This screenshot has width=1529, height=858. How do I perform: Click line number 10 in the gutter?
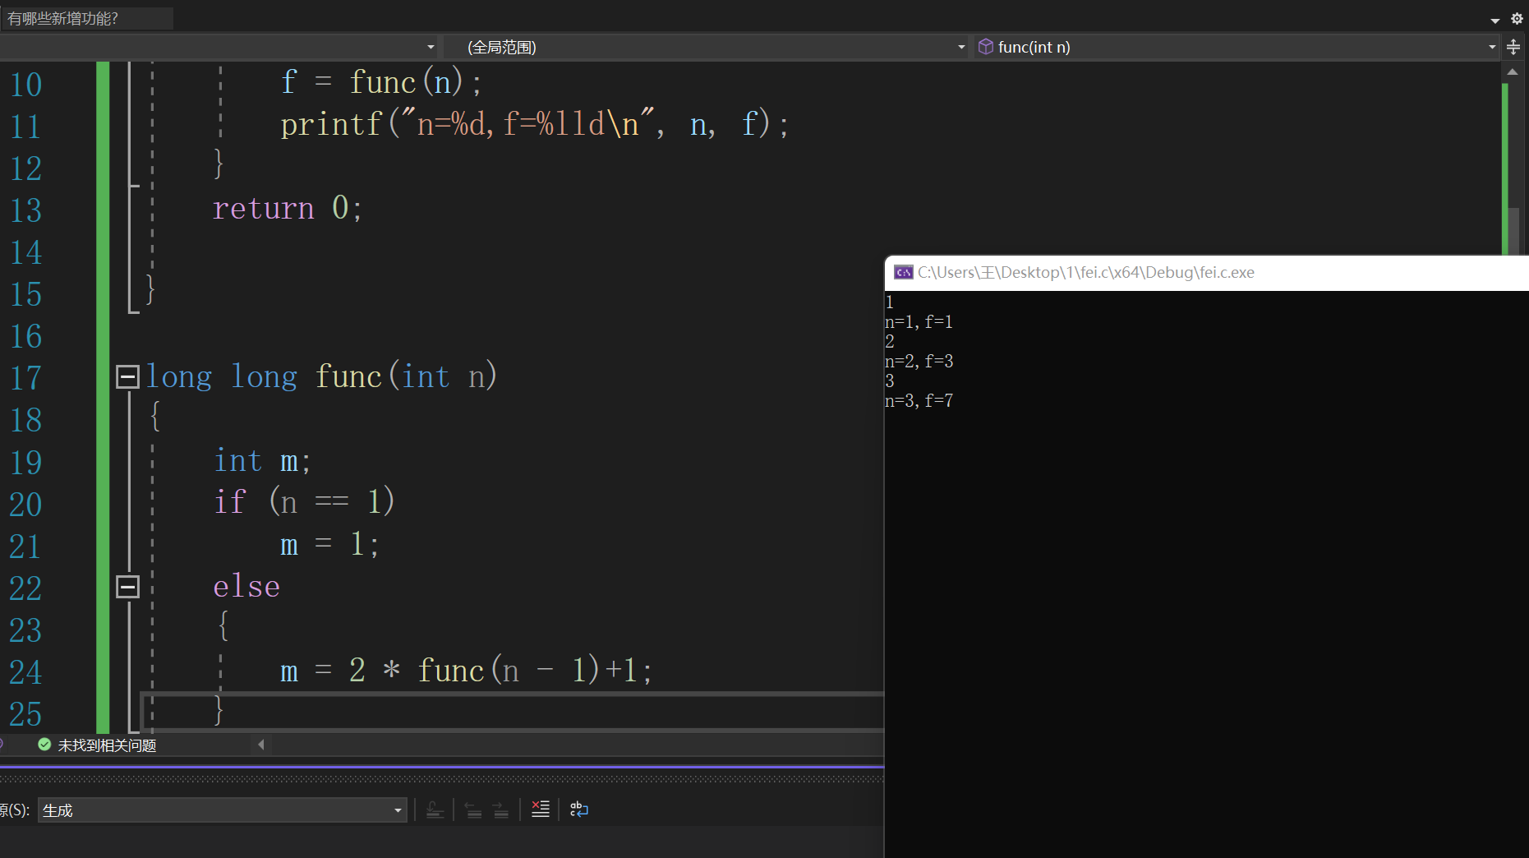click(25, 84)
